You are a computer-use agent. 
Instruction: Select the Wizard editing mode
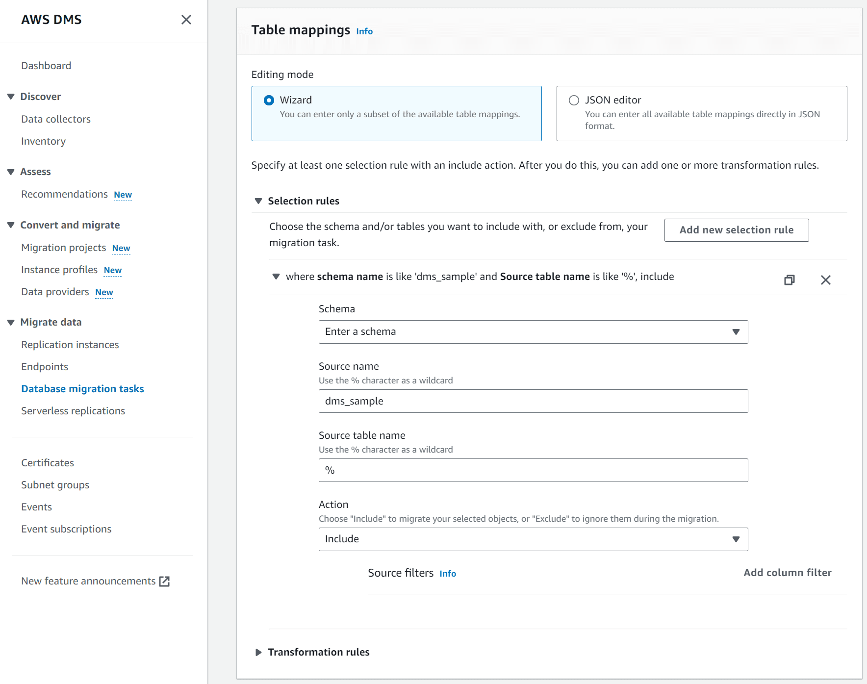[x=268, y=100]
